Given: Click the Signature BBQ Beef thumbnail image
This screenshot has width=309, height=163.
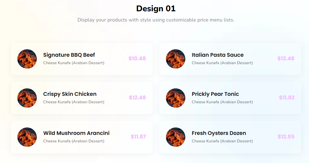Looking at the screenshot, I should 27,59.
